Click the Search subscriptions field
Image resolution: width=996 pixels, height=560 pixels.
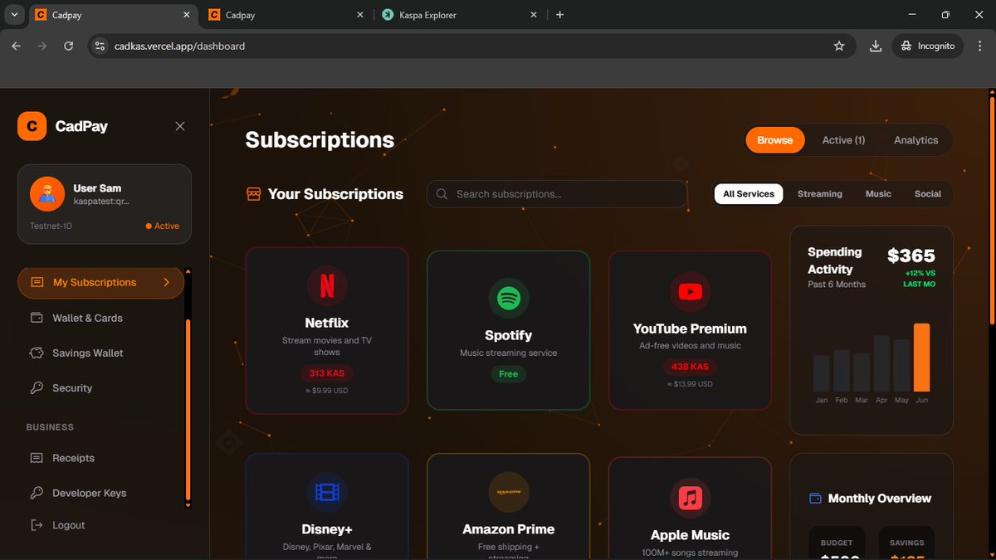pyautogui.click(x=557, y=194)
